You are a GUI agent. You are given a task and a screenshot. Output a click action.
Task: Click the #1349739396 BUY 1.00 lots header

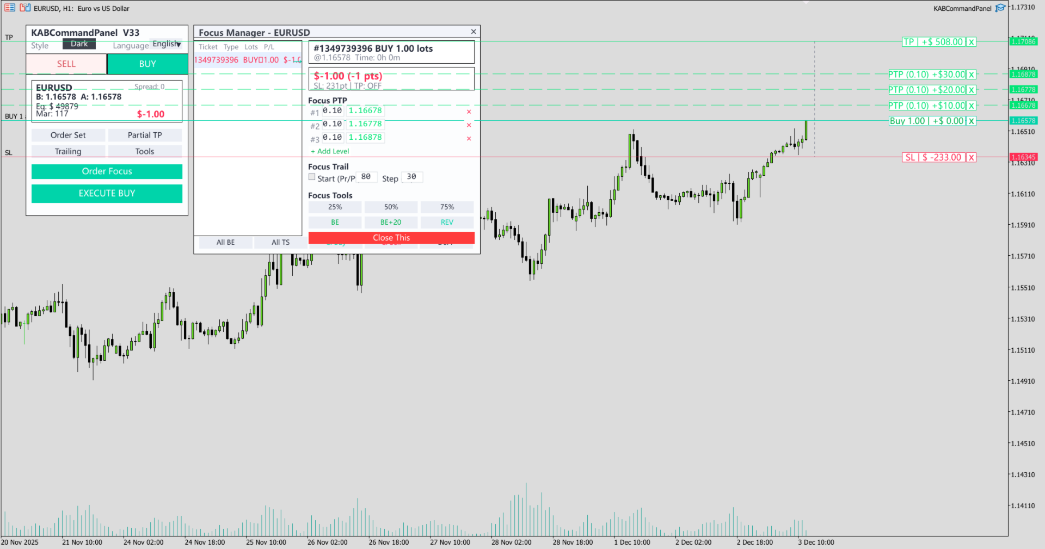pyautogui.click(x=373, y=48)
